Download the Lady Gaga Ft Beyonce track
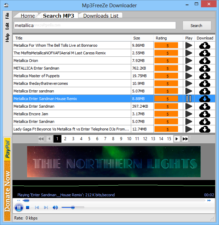Screen dimensions: 219x225 pyautogui.click(x=205, y=129)
